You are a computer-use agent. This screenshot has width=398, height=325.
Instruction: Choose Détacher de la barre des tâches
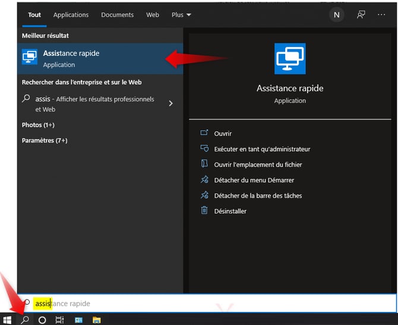pyautogui.click(x=258, y=196)
